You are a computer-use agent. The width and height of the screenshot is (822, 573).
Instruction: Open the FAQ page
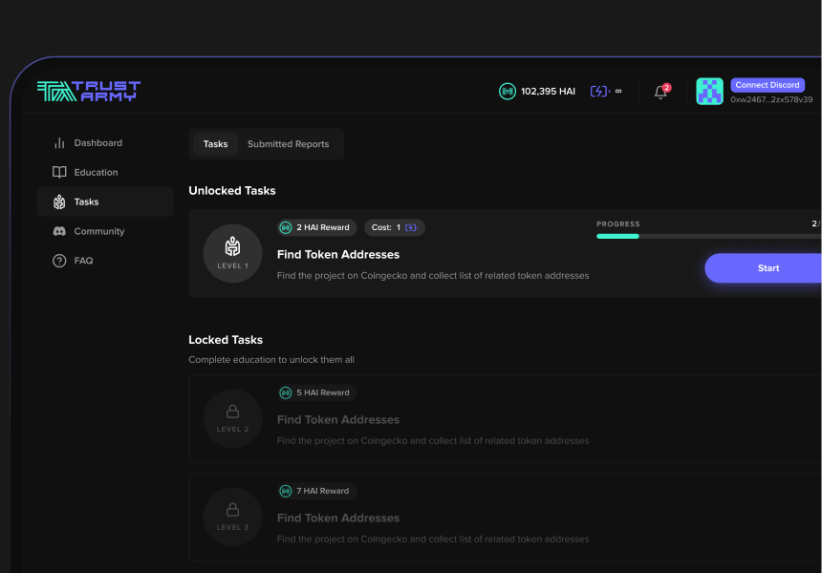tap(105, 261)
